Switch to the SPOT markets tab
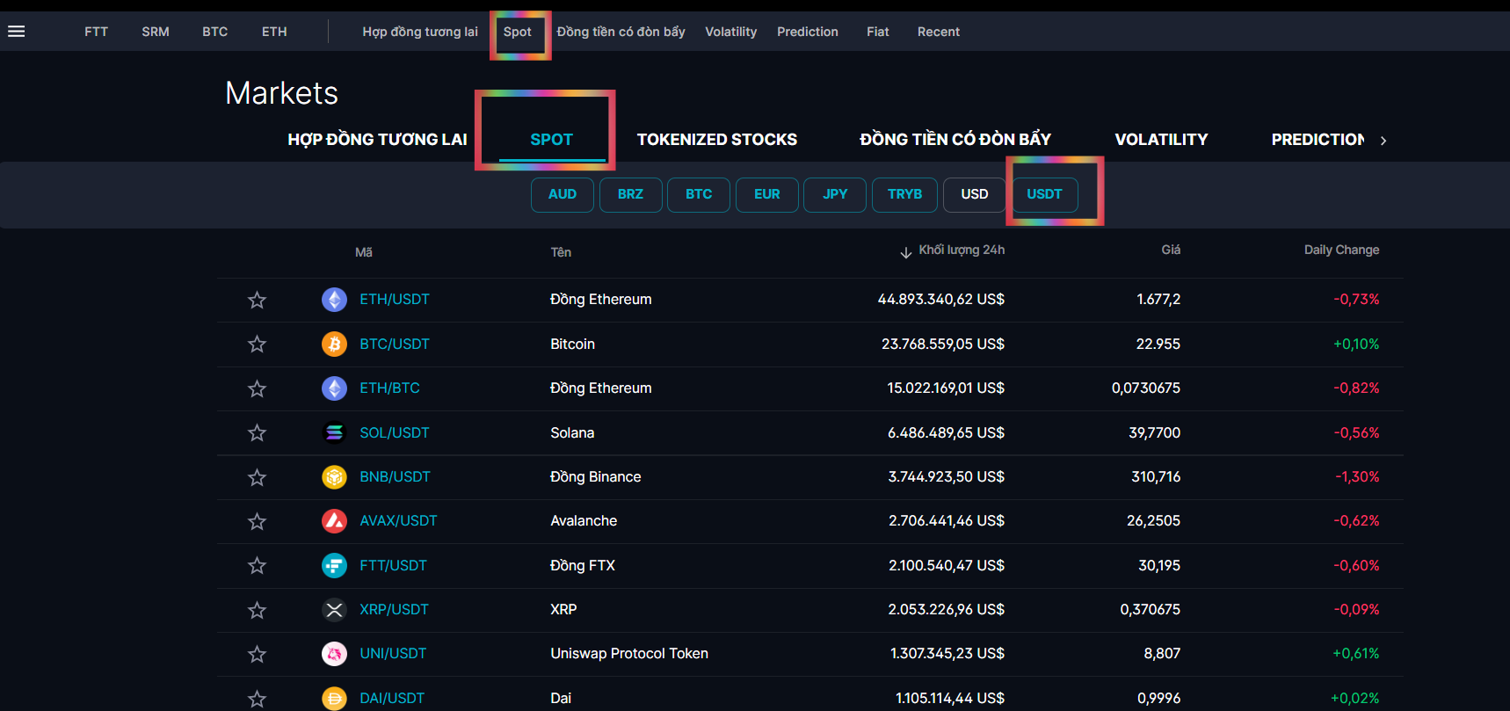This screenshot has height=711, width=1510. [x=552, y=140]
